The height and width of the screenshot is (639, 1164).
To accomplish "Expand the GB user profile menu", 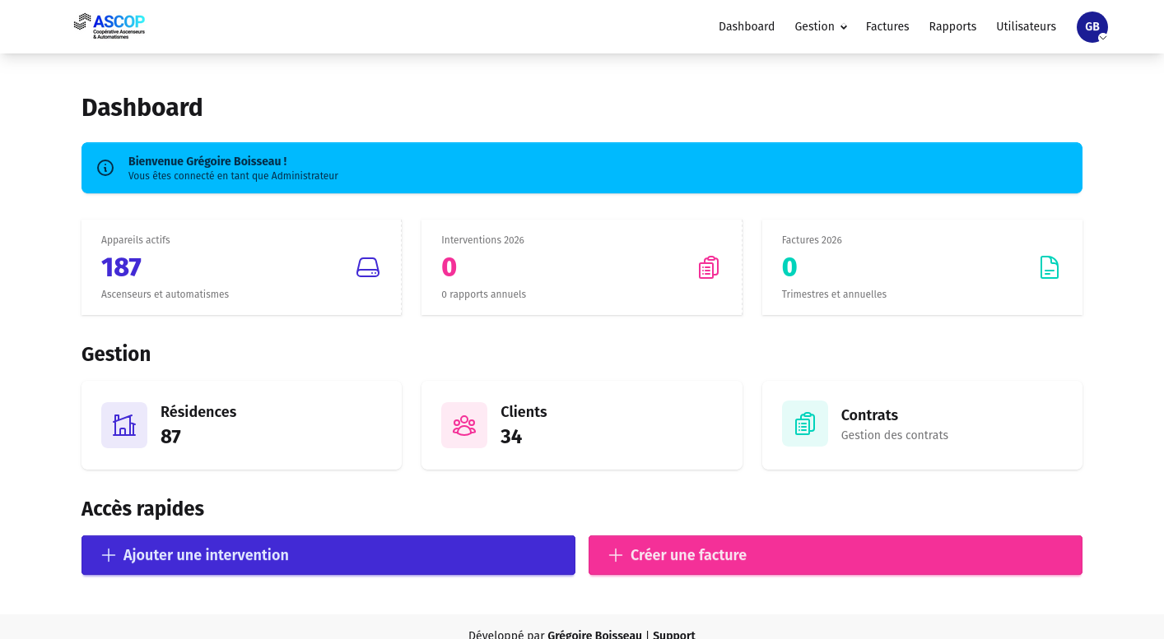I will coord(1092,26).
